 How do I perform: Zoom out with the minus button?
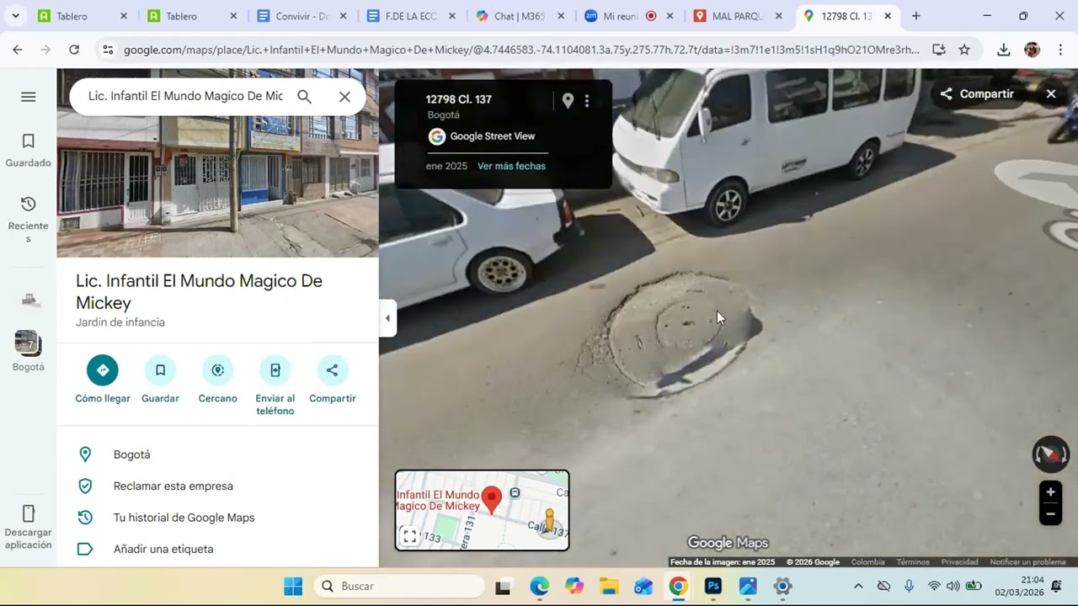tap(1050, 514)
